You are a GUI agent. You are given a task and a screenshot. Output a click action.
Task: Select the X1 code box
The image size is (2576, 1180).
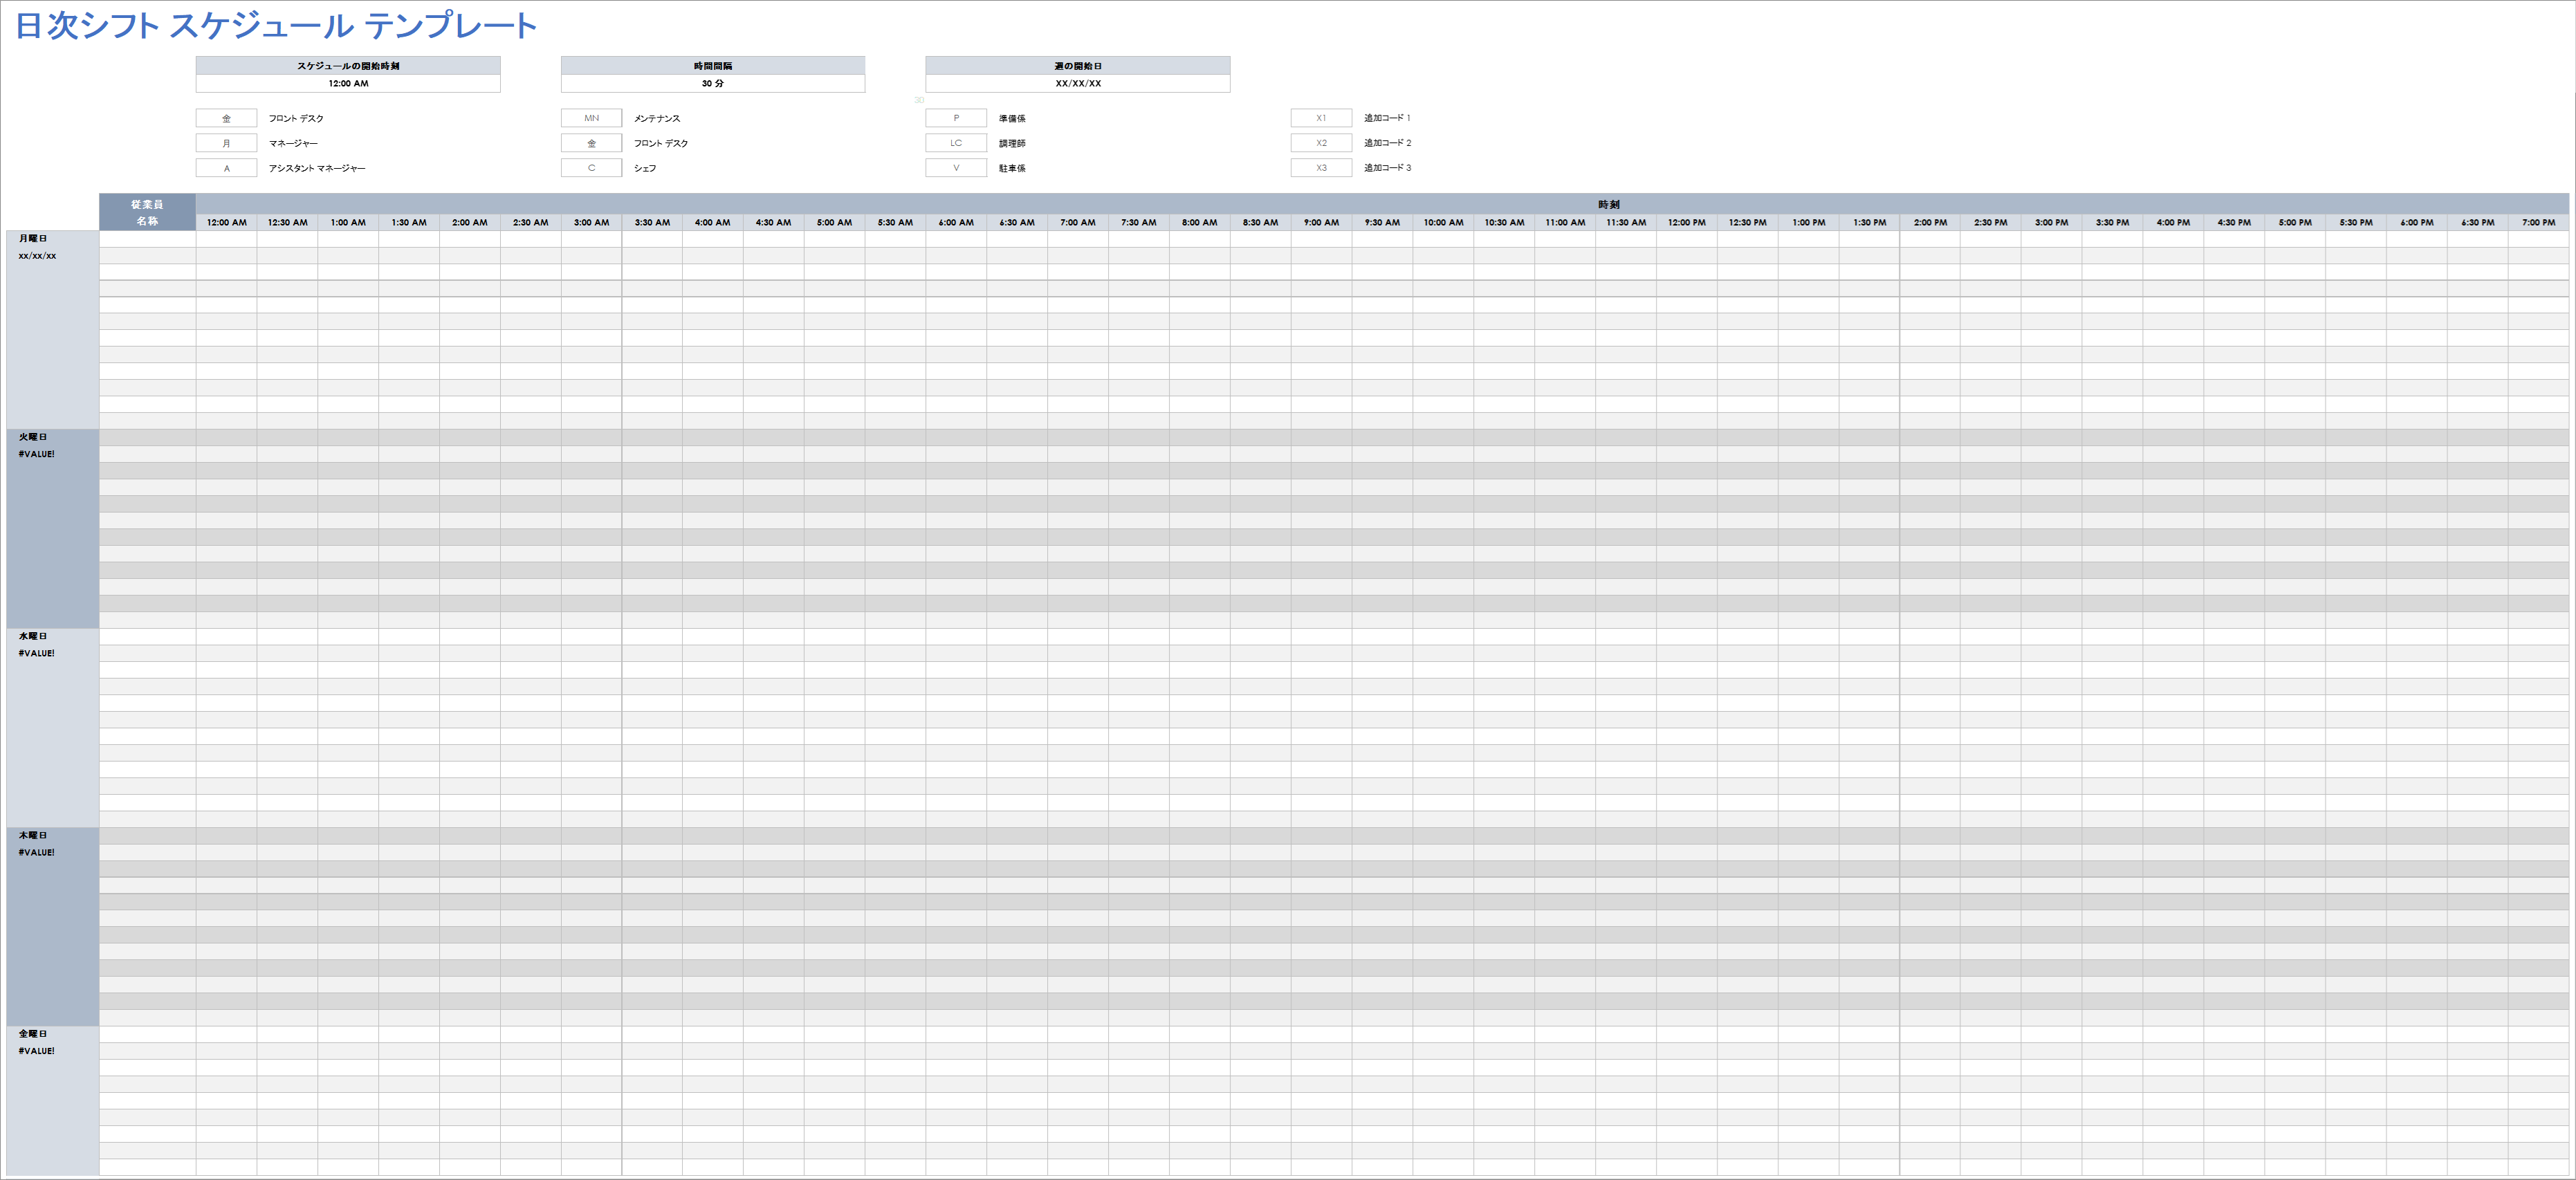point(1321,118)
